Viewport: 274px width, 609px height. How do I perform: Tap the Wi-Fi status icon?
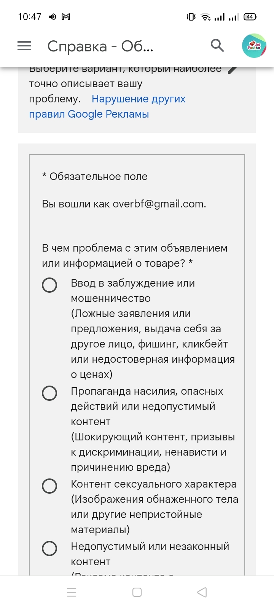(x=205, y=17)
